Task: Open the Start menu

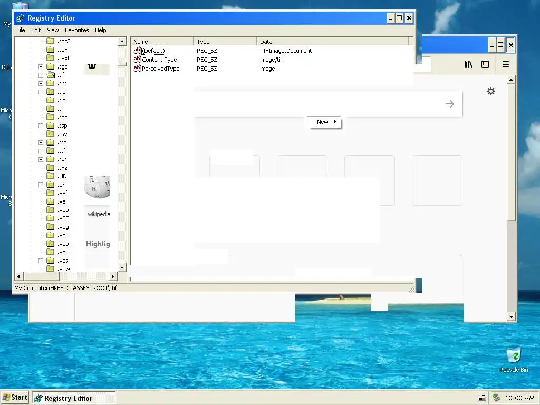Action: [x=14, y=398]
